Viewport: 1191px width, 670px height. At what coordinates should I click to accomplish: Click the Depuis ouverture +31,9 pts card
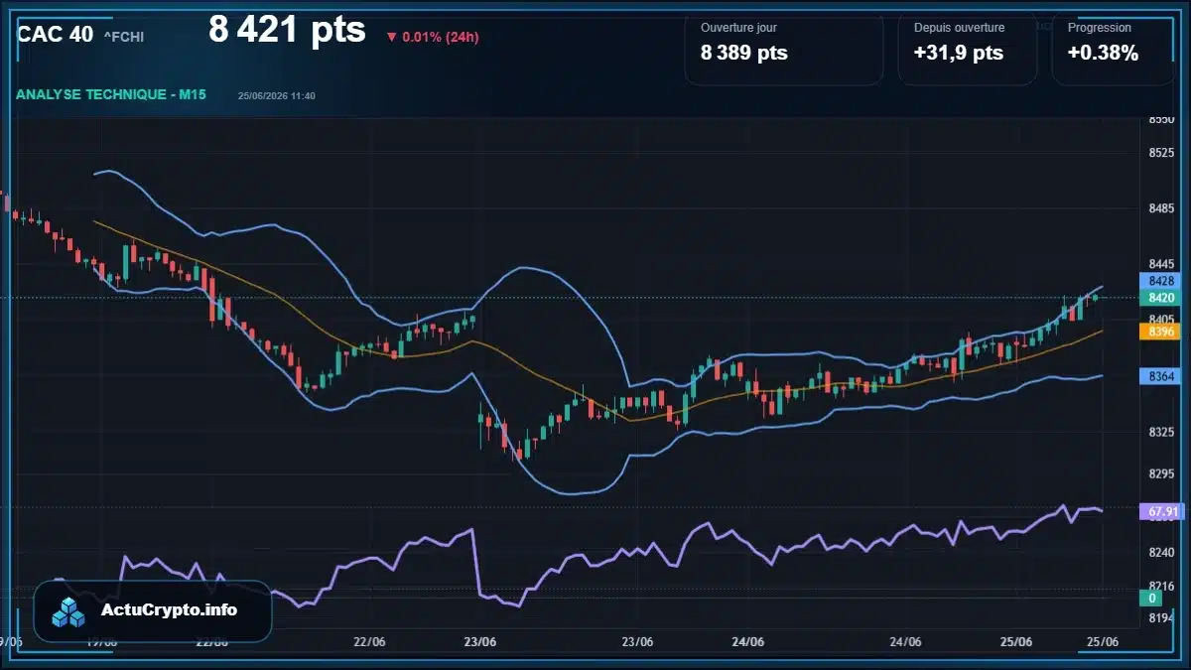click(x=968, y=48)
